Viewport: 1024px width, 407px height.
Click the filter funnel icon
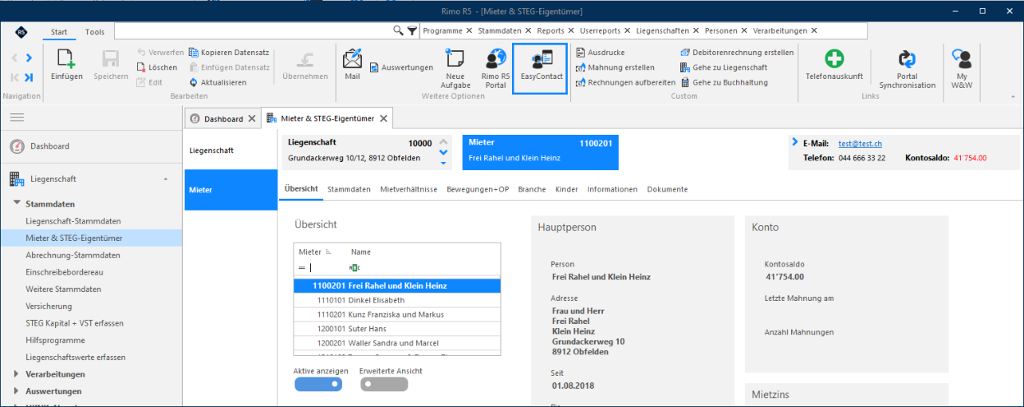[x=412, y=30]
